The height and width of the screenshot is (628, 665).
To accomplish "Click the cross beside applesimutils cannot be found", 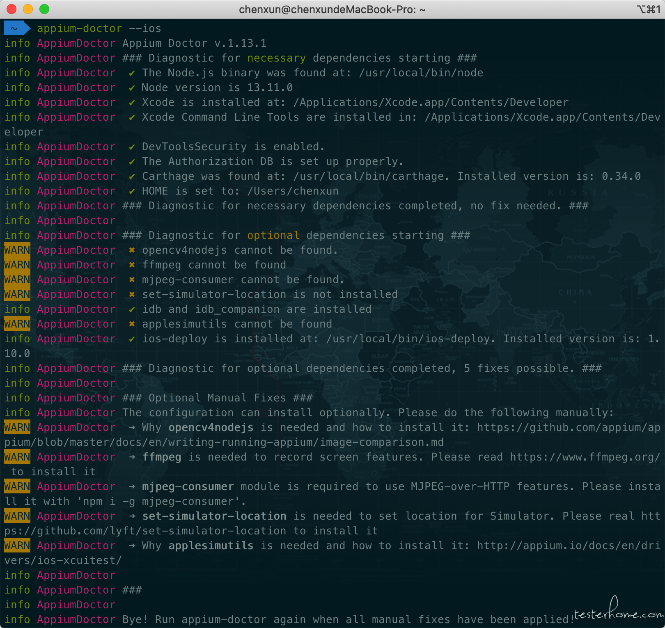I will click(132, 324).
